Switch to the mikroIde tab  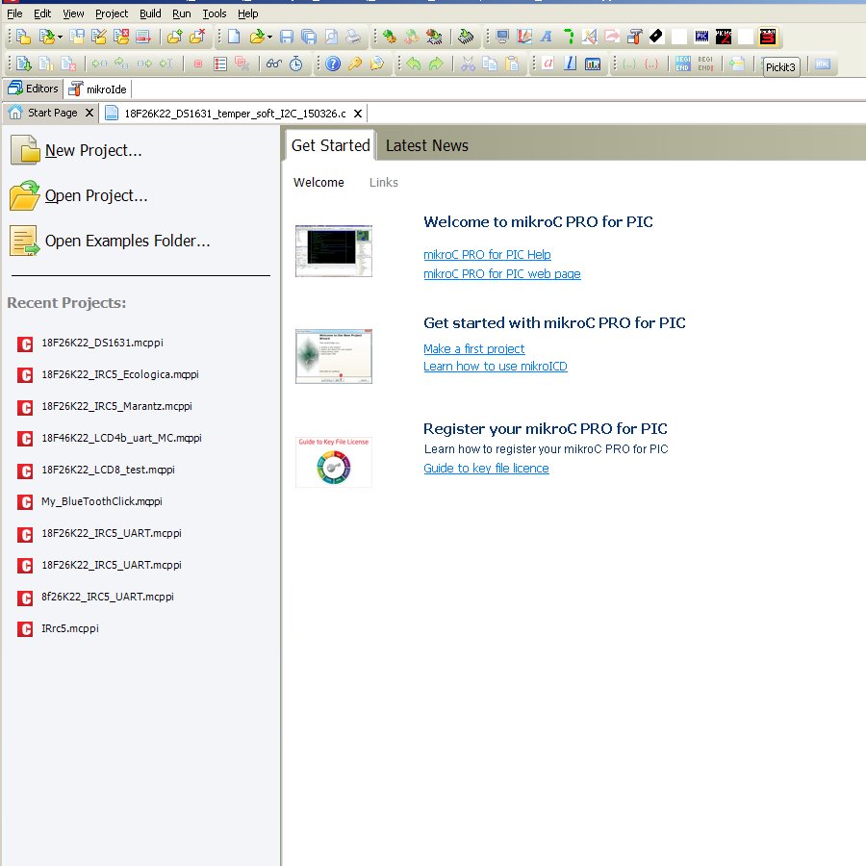[x=98, y=89]
